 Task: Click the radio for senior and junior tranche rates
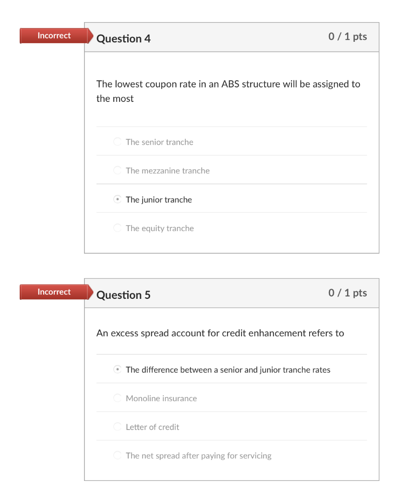tap(118, 369)
